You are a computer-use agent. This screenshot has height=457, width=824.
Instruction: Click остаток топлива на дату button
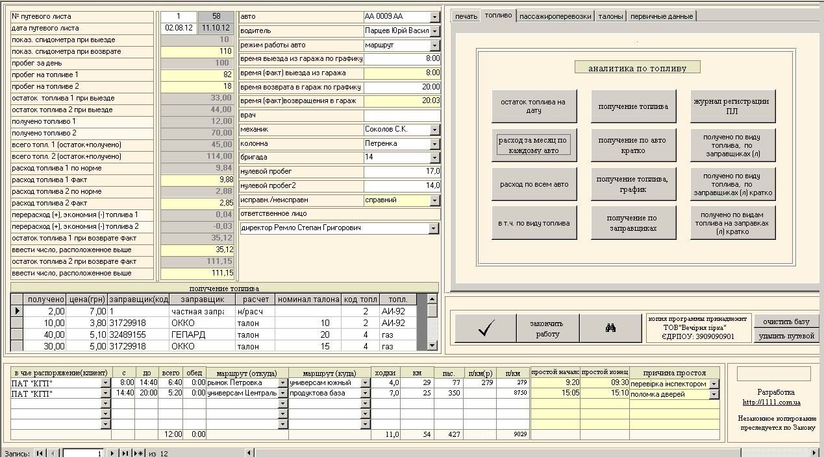[534, 106]
